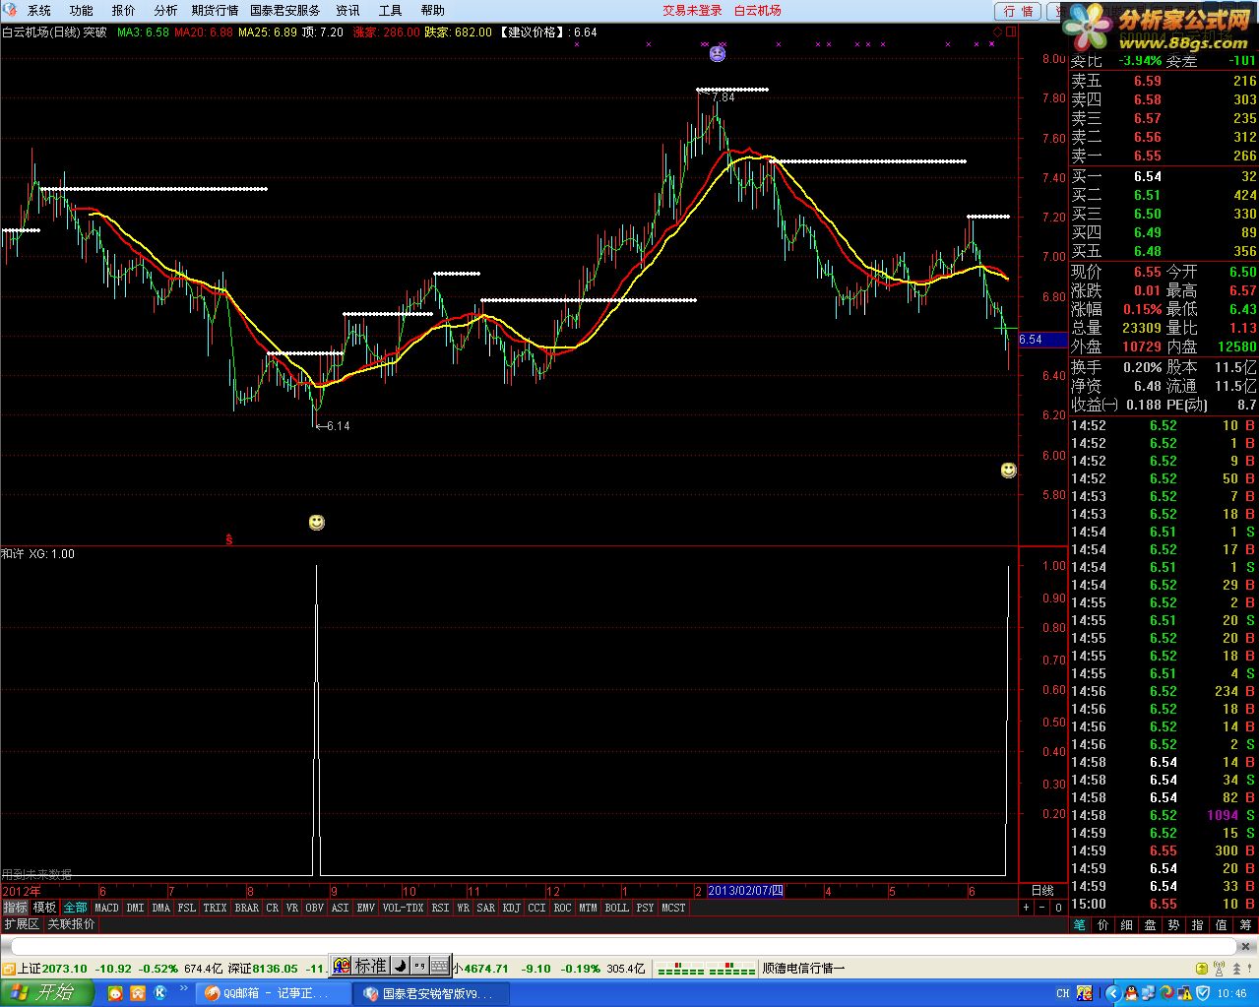1259x1007 pixels.
Task: Click the 顺德电信行情一 server label
Action: coord(803,969)
